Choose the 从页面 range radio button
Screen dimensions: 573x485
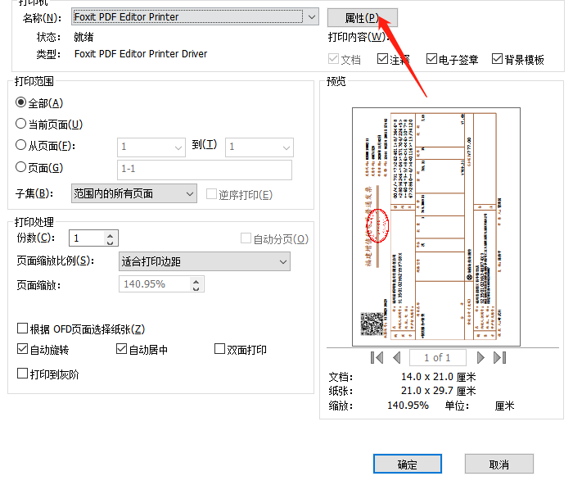tap(21, 146)
